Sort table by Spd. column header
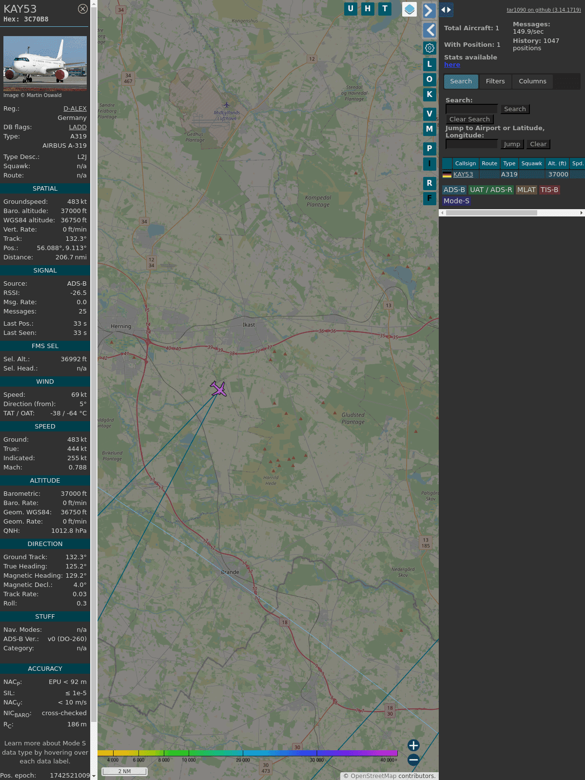The height and width of the screenshot is (780, 585). point(578,164)
